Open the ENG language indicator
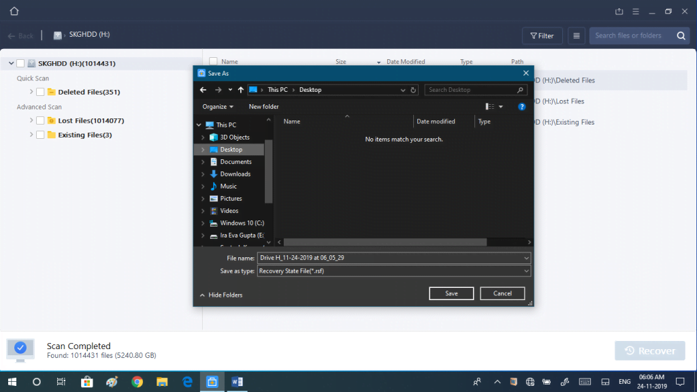This screenshot has width=697, height=392. coord(625,382)
